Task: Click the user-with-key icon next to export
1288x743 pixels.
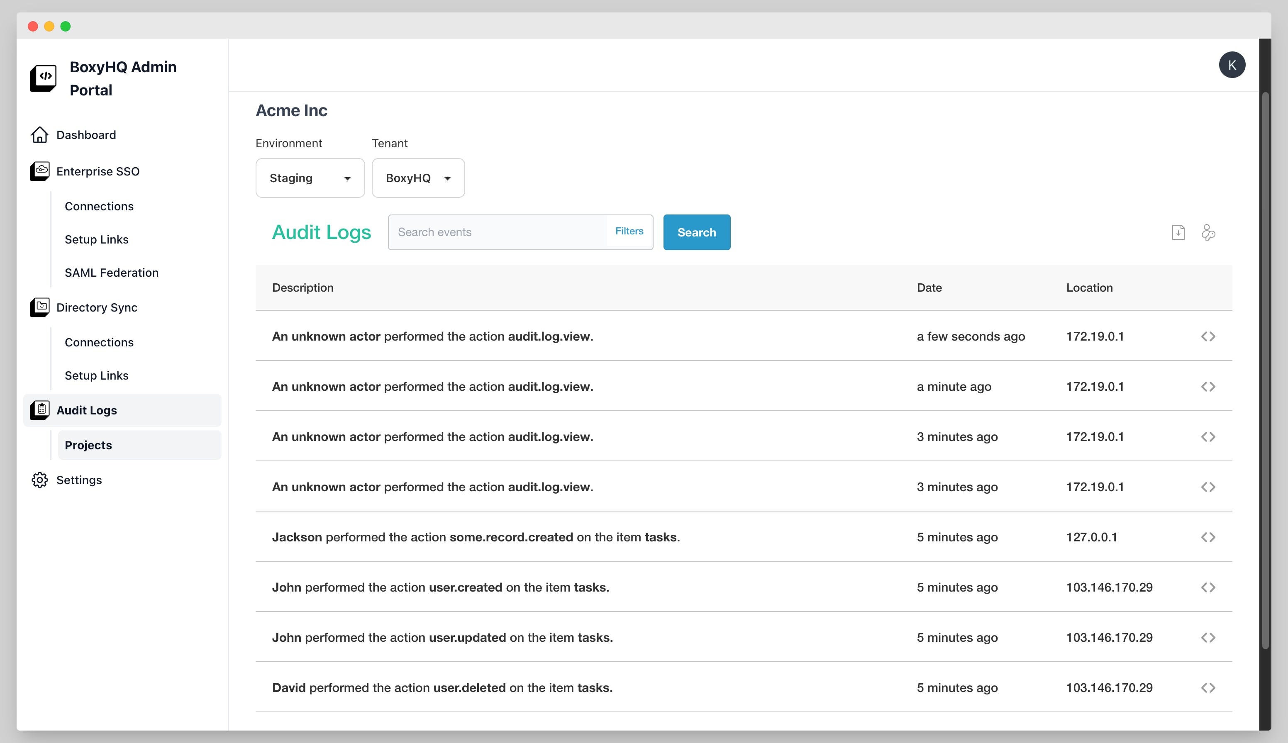Action: [1209, 232]
